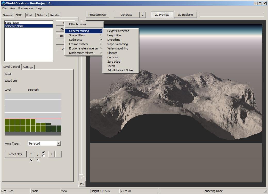
Task: Switch to the Render tab
Action: pos(55,15)
